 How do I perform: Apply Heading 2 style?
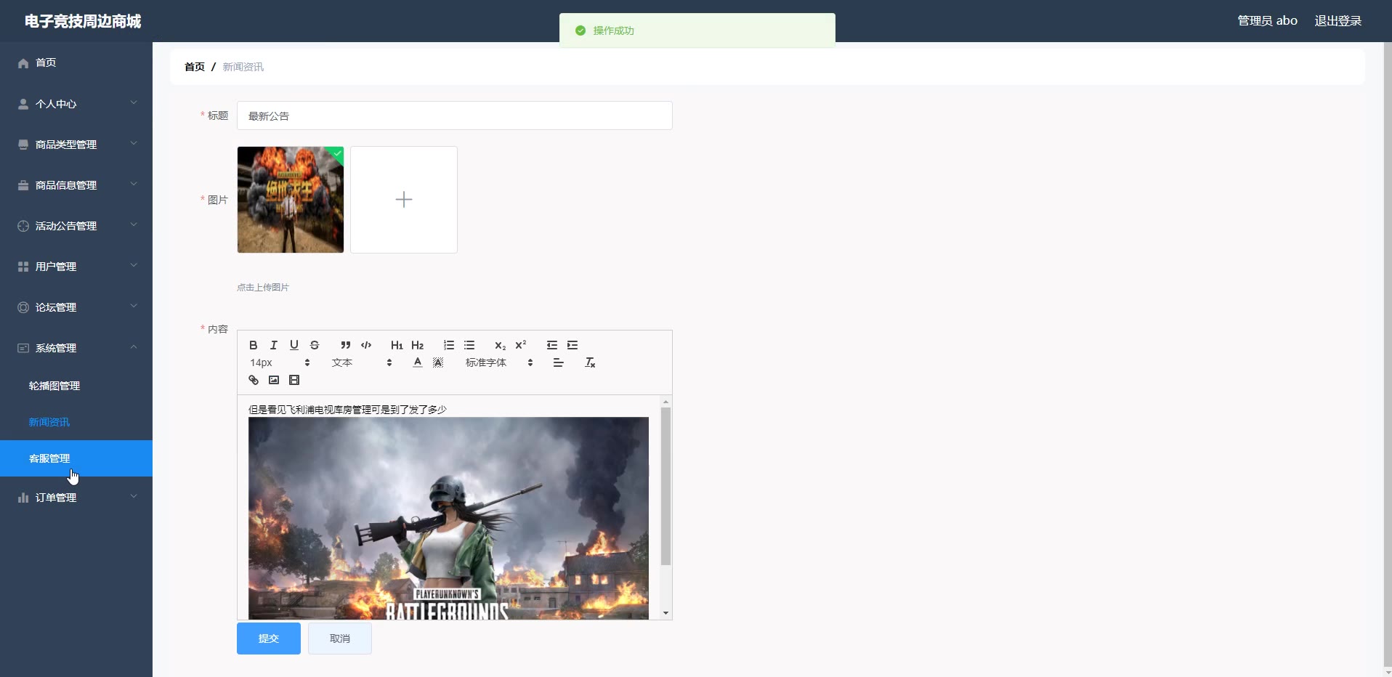click(417, 345)
